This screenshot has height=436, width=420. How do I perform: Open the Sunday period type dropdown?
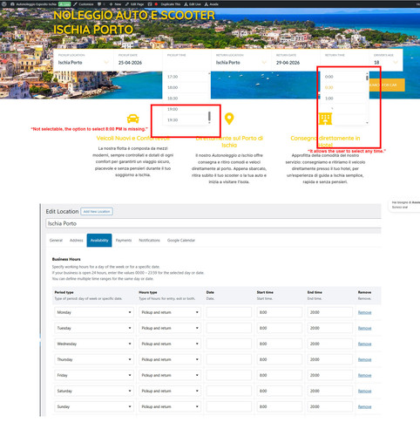(x=94, y=406)
